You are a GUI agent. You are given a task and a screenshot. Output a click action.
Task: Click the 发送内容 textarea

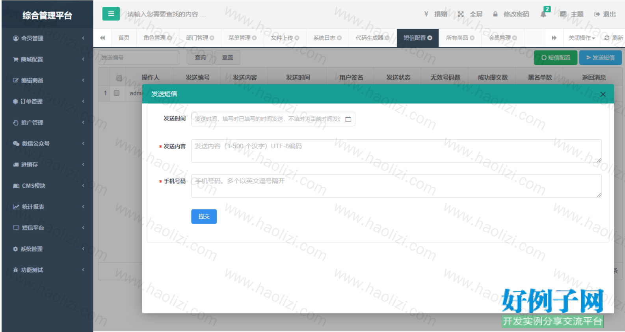coord(396,151)
